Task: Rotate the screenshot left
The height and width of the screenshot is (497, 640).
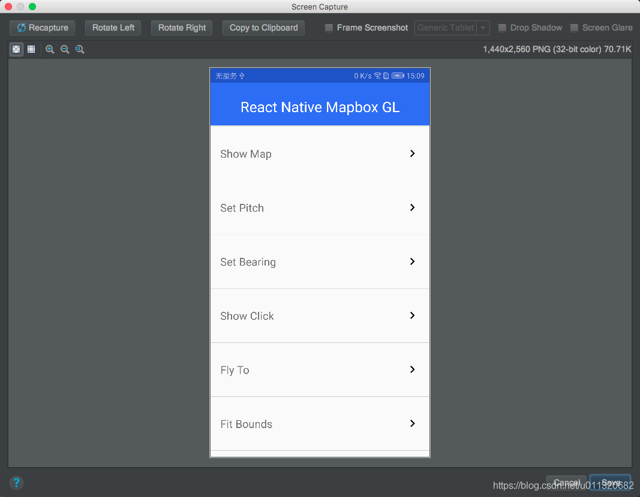Action: (x=113, y=28)
